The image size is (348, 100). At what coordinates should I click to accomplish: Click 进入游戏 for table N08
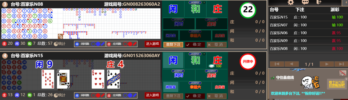tap(152, 44)
